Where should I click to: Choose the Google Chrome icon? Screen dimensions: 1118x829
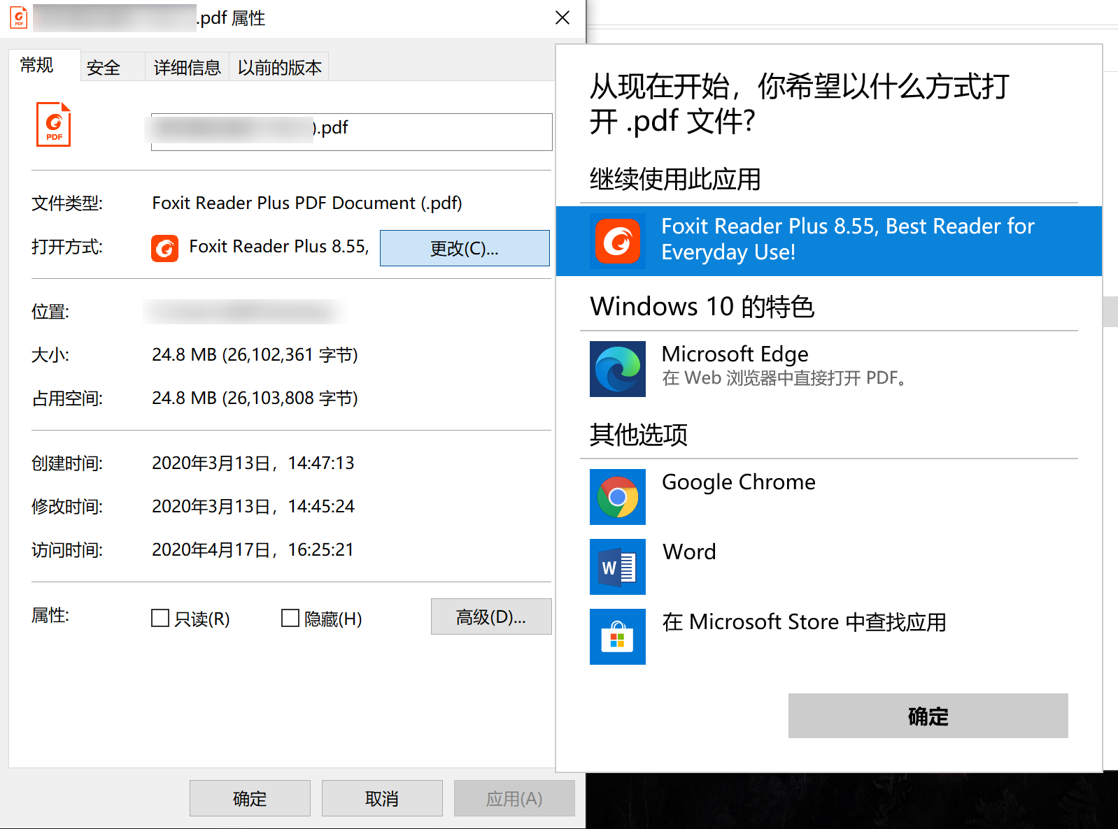(x=617, y=497)
